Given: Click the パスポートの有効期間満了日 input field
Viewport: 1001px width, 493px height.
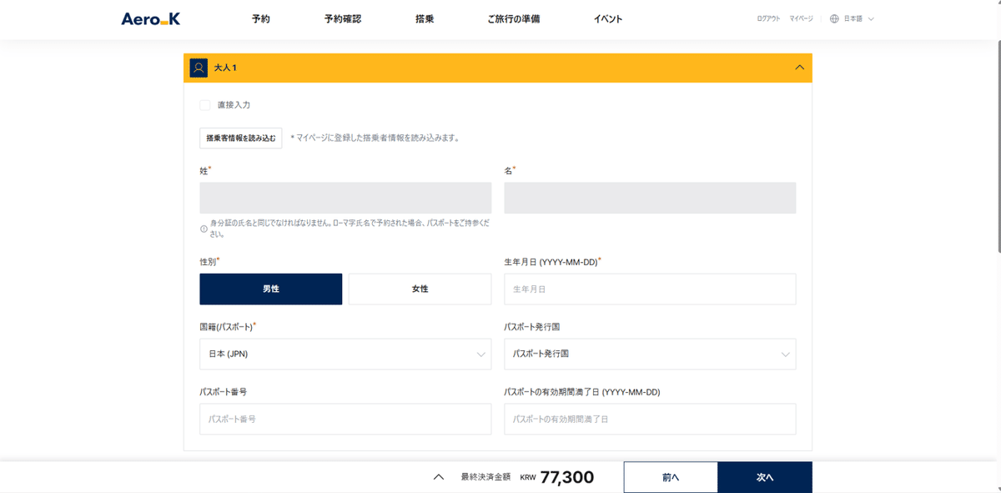Looking at the screenshot, I should [x=650, y=419].
